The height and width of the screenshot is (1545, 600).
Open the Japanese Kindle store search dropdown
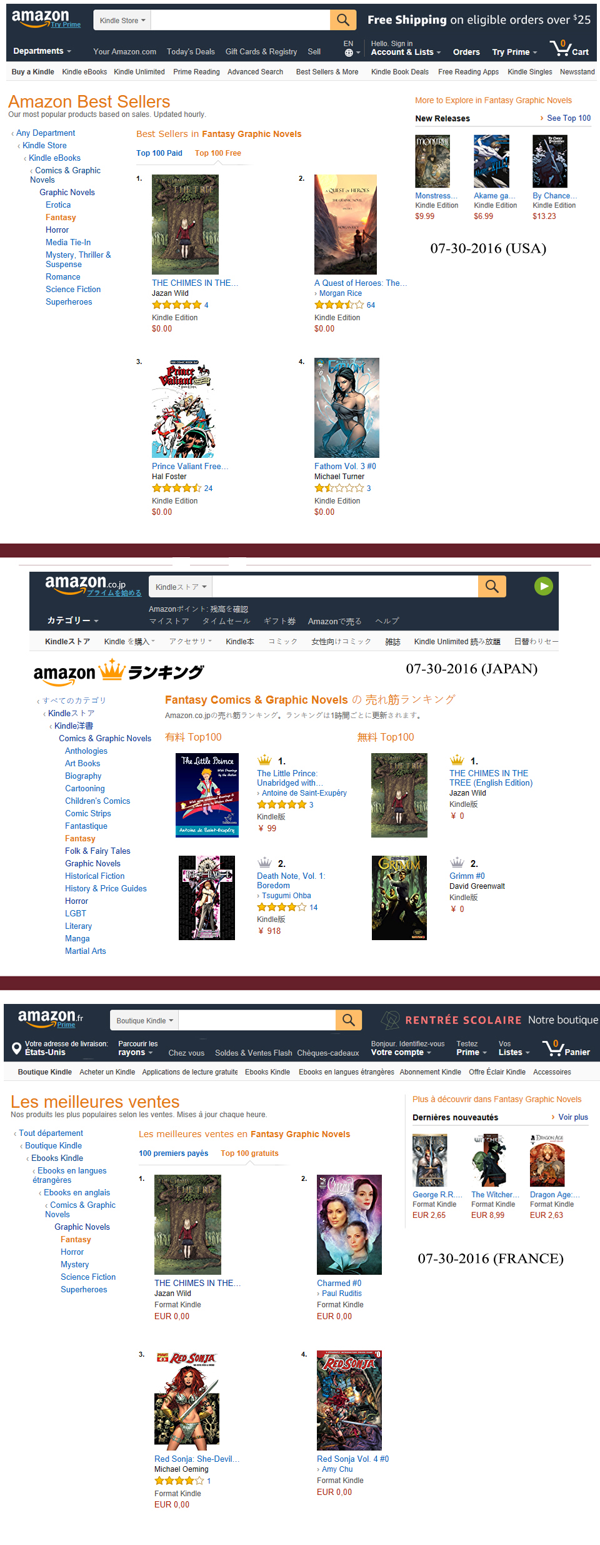coord(181,587)
